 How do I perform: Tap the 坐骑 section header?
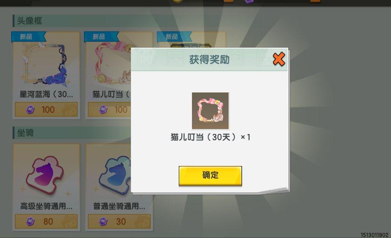pyautogui.click(x=25, y=132)
